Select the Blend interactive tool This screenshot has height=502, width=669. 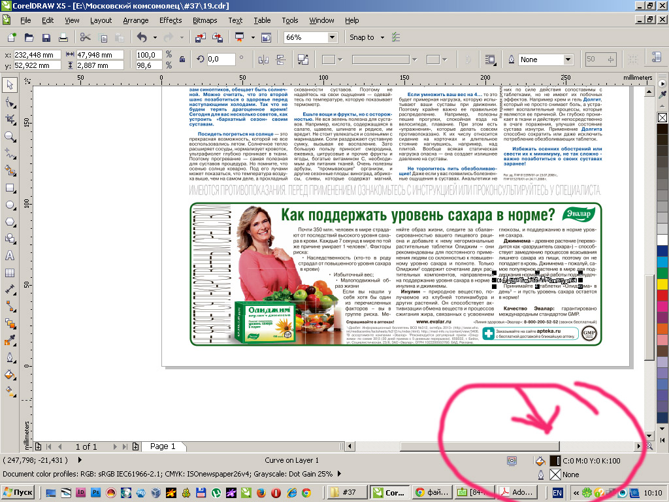pos(9,324)
